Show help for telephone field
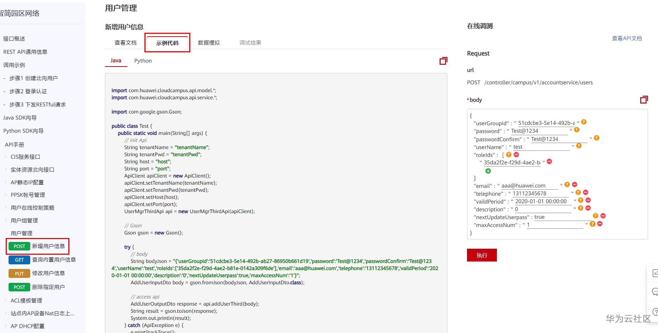The height and width of the screenshot is (333, 658). point(578,192)
